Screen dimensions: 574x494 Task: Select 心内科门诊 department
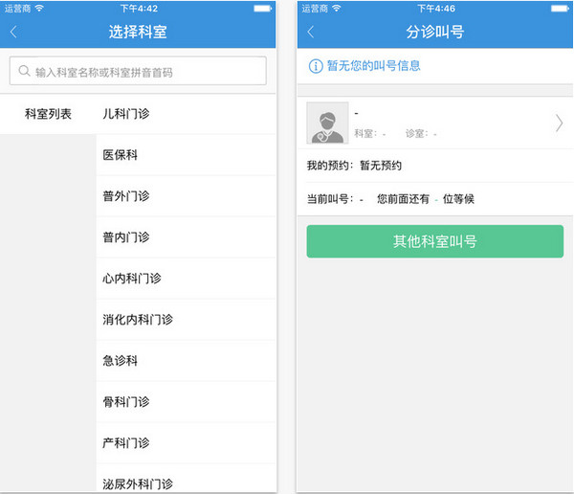click(x=132, y=279)
